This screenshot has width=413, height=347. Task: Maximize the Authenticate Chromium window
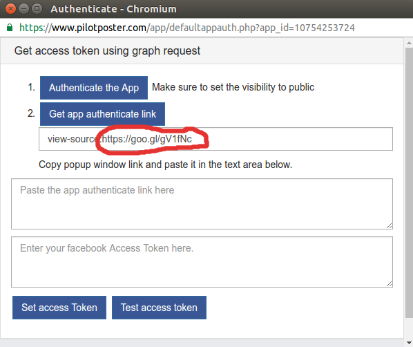pos(37,9)
